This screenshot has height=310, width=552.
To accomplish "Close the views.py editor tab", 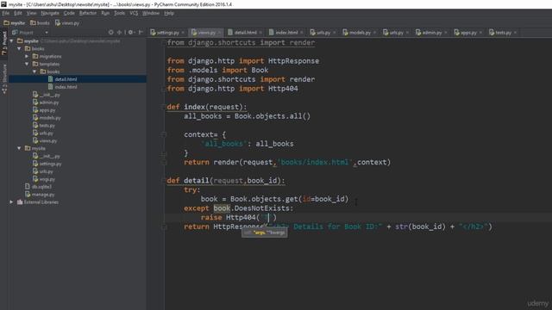I will pos(219,33).
